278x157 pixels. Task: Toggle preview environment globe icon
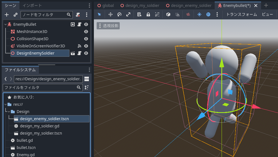tap(208, 14)
